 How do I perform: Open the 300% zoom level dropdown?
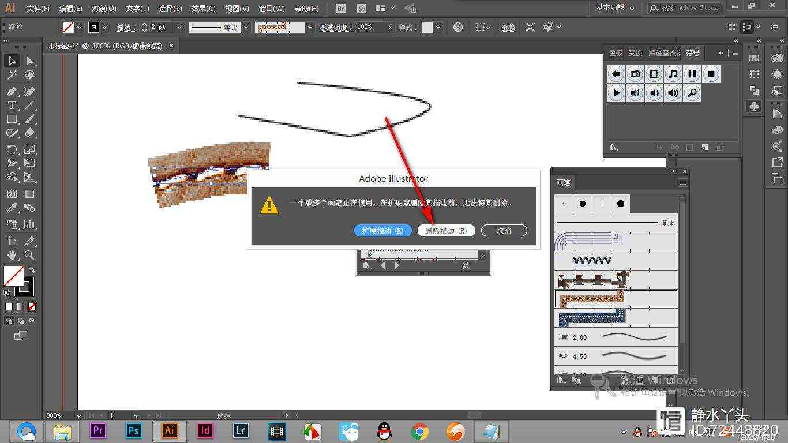tap(78, 415)
